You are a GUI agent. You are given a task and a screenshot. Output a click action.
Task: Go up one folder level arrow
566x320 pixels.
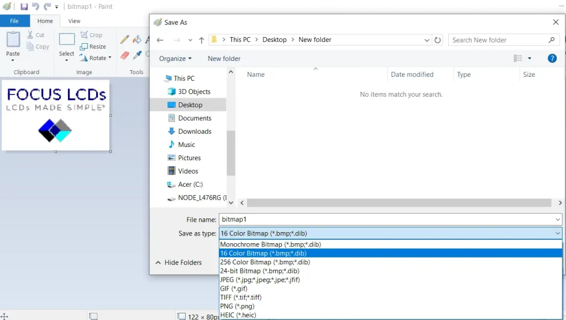coord(201,40)
